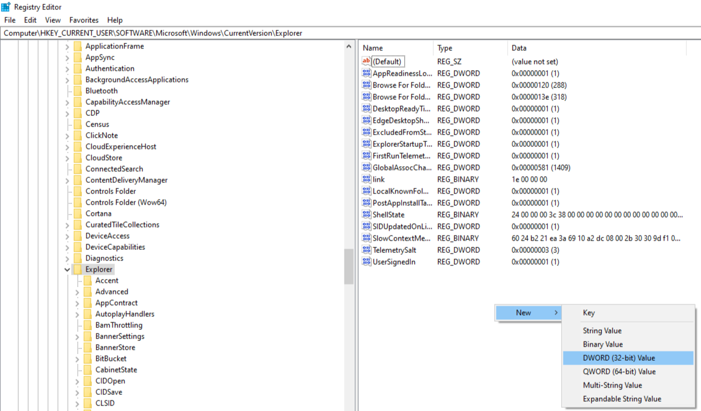Viewport: 701px width, 411px height.
Task: Click the (Default) string value icon
Action: pyautogui.click(x=366, y=61)
